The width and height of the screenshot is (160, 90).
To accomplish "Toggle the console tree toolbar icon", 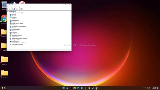I will (12, 9).
